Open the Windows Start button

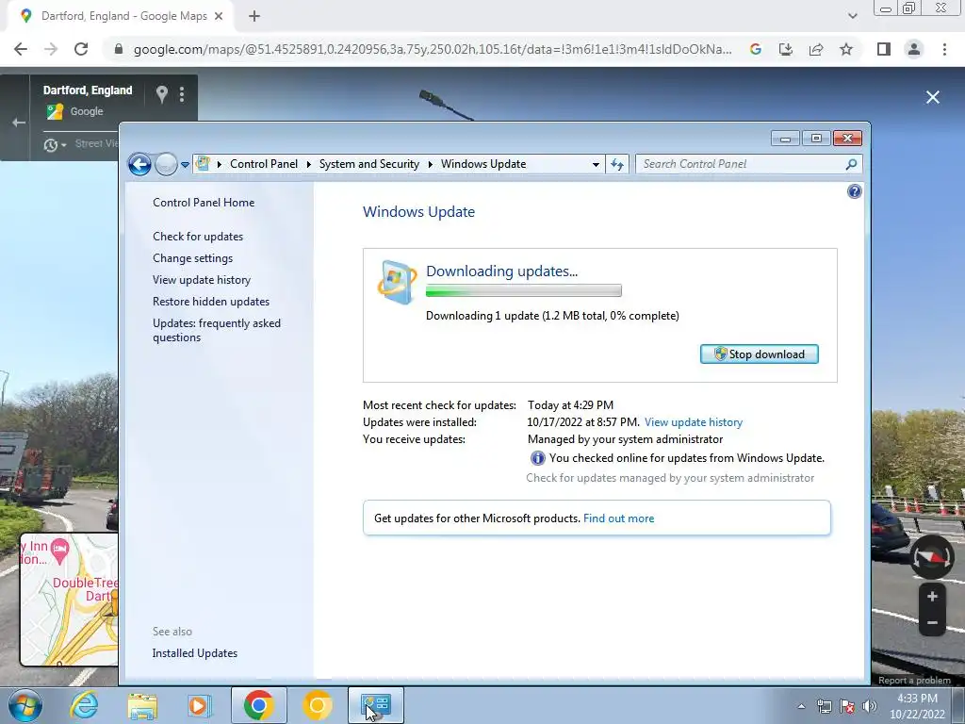[x=25, y=705]
